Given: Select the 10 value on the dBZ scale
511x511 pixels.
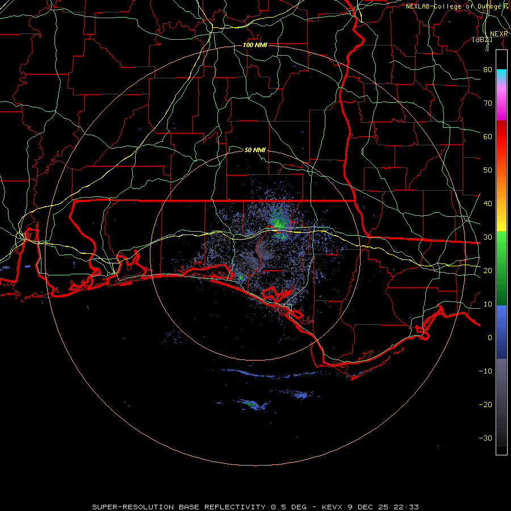Looking at the screenshot, I should point(488,304).
